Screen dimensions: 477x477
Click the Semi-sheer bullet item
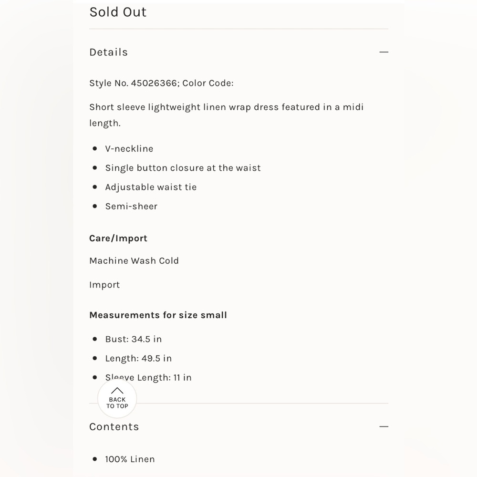pos(131,206)
